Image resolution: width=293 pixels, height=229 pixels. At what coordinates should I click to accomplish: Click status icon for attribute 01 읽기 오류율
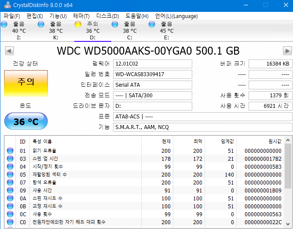(x=10, y=151)
